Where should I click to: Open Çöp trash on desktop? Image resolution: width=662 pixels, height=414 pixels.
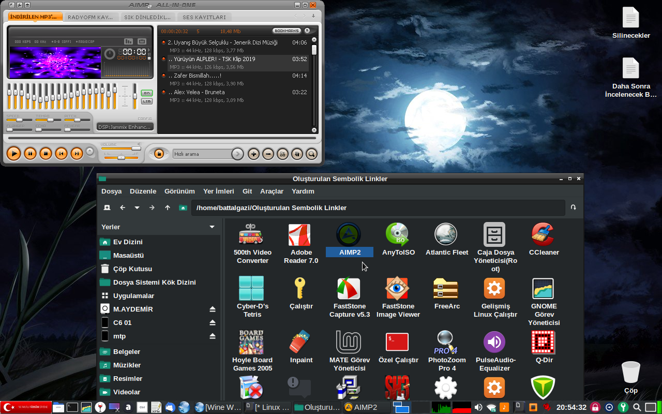pyautogui.click(x=631, y=378)
